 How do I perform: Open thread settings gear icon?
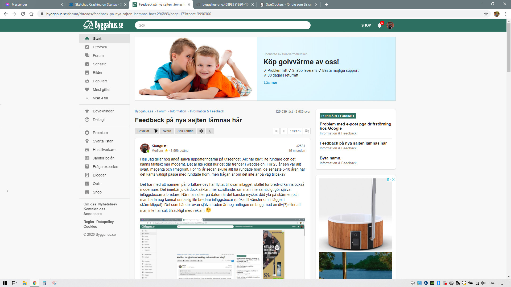click(x=201, y=131)
